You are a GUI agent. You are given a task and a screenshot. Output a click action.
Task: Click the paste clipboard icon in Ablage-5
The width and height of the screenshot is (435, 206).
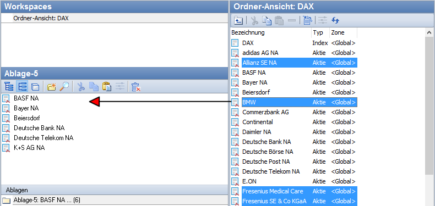click(x=107, y=87)
